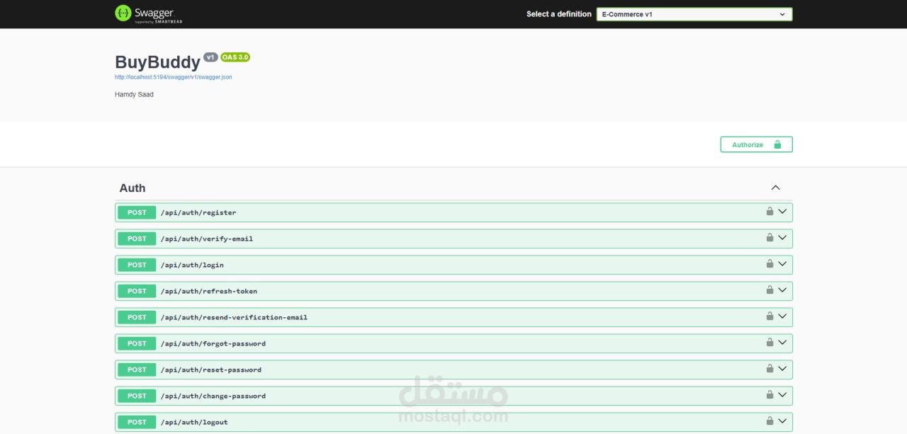Expand the /api/auth/refresh-token chevron
Image resolution: width=907 pixels, height=434 pixels.
782,290
